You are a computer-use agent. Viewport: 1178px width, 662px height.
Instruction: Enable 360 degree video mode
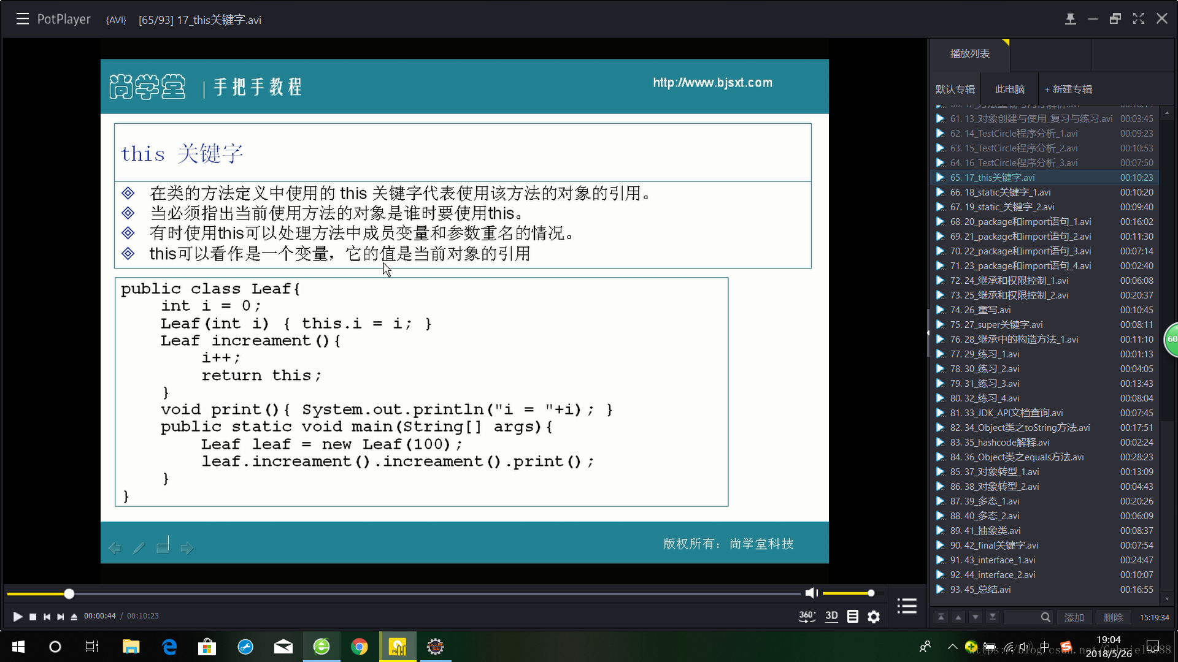[807, 616]
